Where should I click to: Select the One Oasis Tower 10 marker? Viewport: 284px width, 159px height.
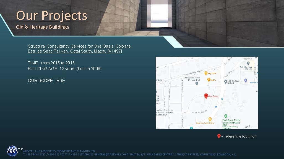[x=197, y=83]
